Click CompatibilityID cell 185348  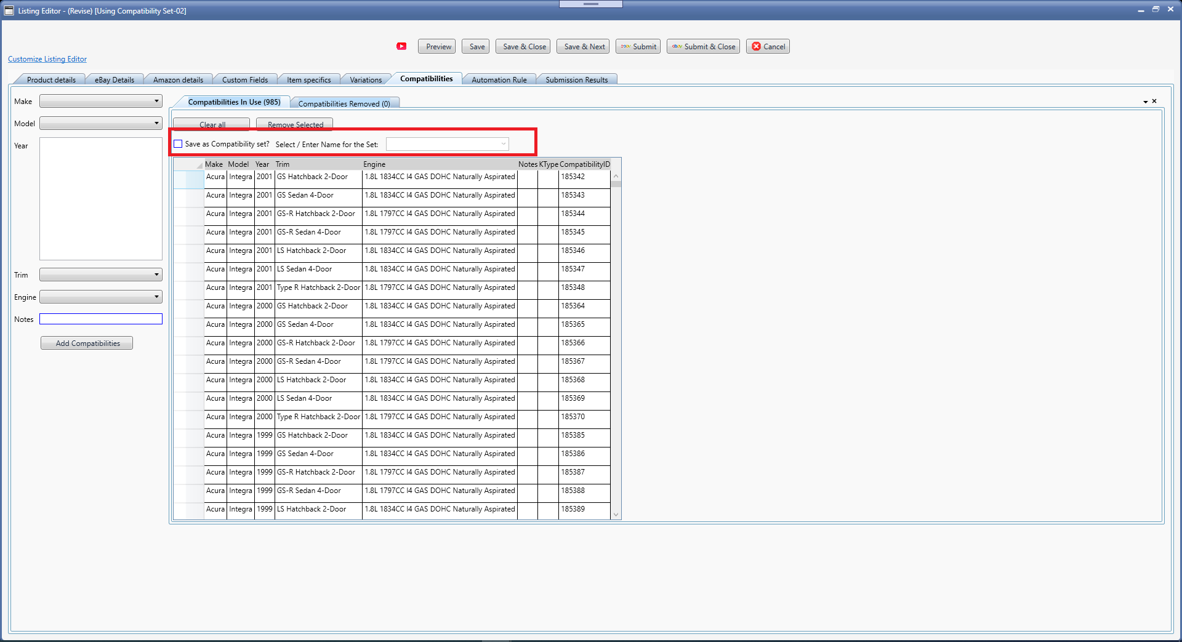(x=584, y=290)
